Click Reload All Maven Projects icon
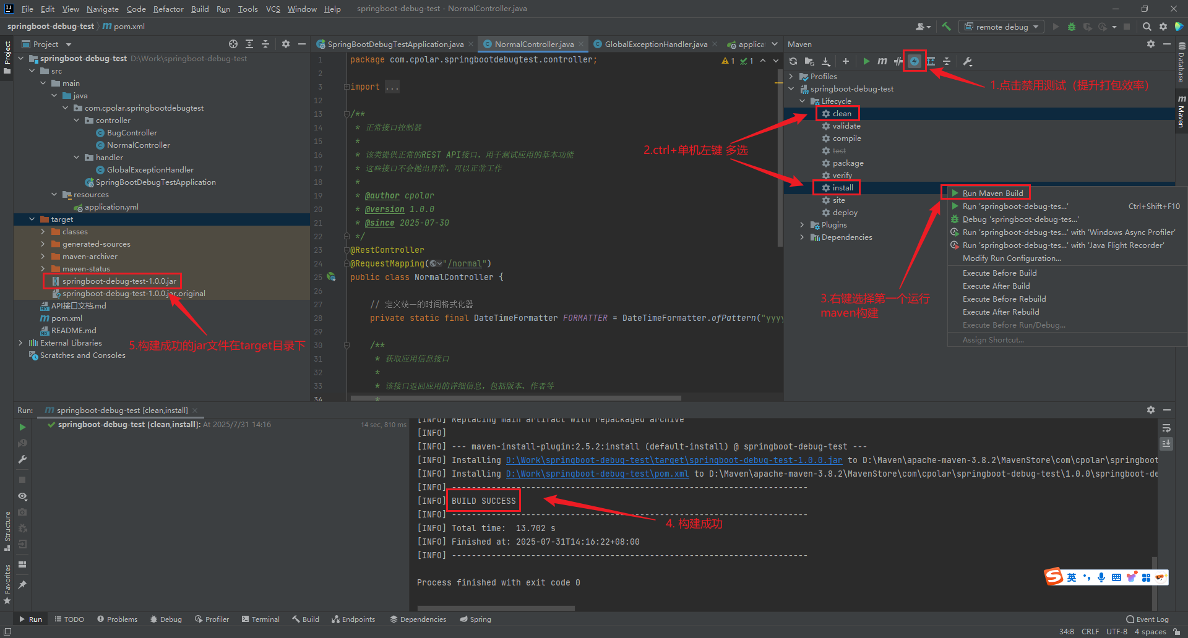The height and width of the screenshot is (638, 1188). 793,61
